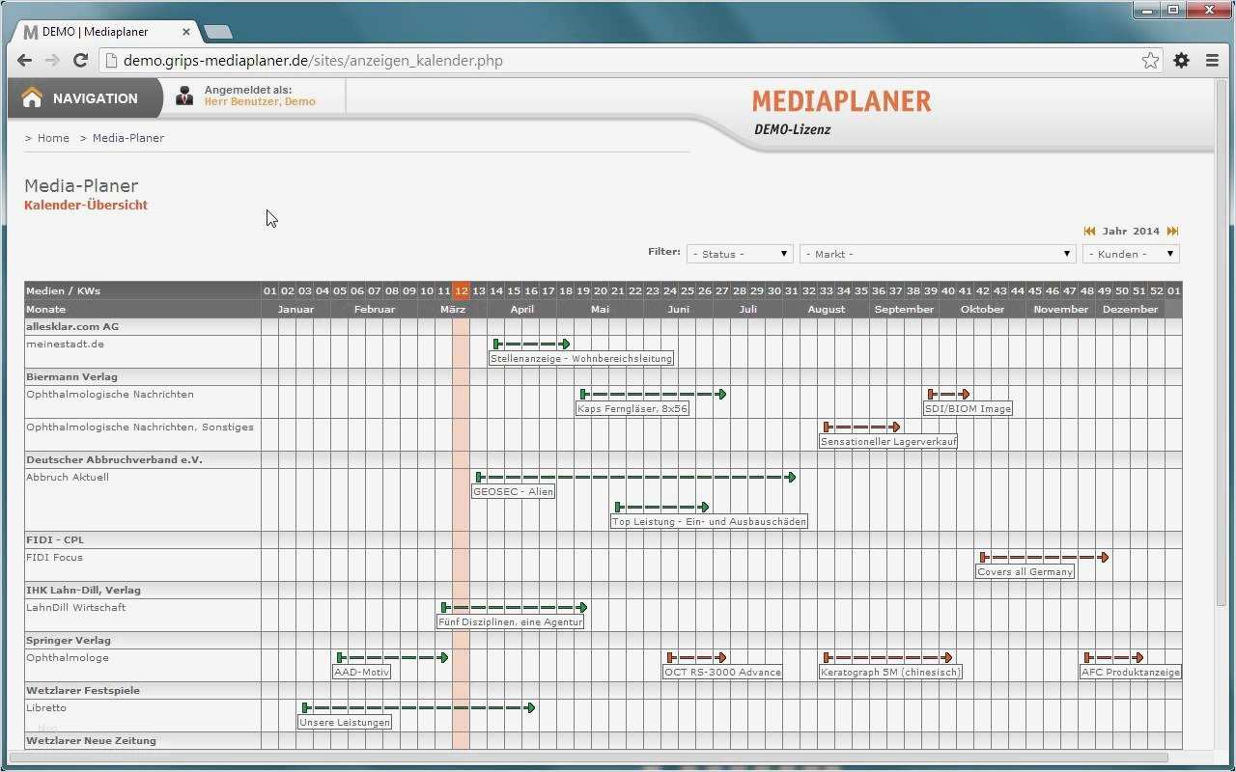Click the MEDIAPLANER logo
This screenshot has height=772, width=1236.
point(841,101)
